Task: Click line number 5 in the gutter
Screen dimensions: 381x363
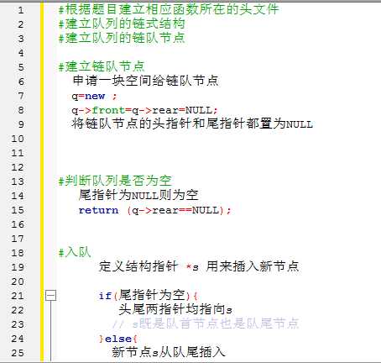Action: point(21,67)
